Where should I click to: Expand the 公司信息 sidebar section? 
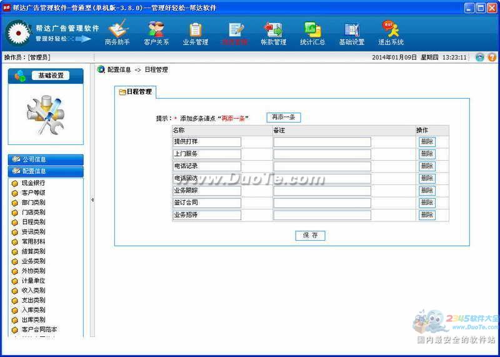coord(46,159)
